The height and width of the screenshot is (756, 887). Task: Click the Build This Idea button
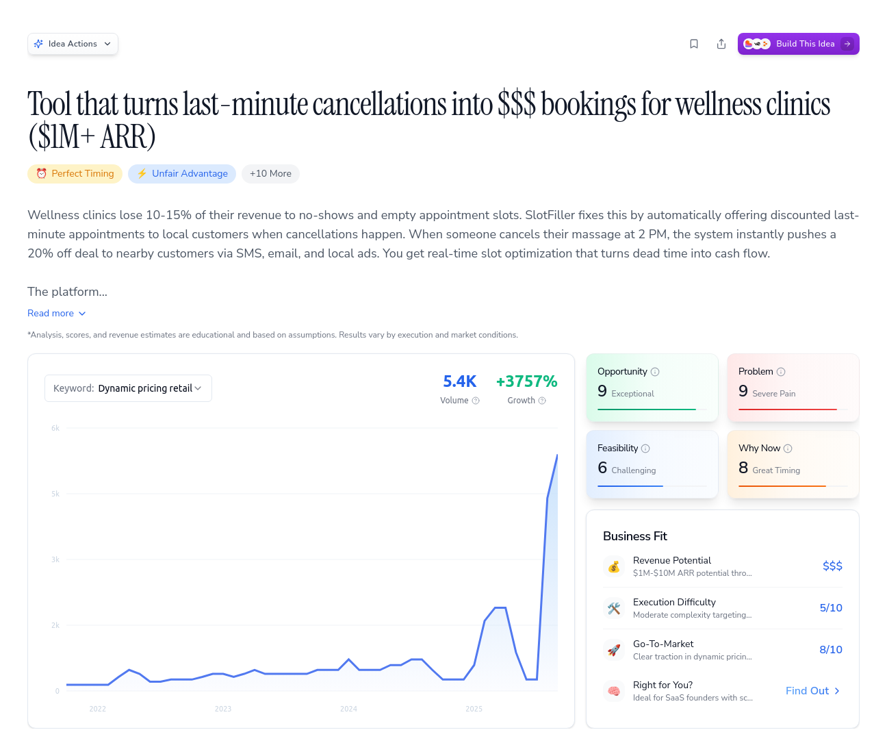click(798, 44)
